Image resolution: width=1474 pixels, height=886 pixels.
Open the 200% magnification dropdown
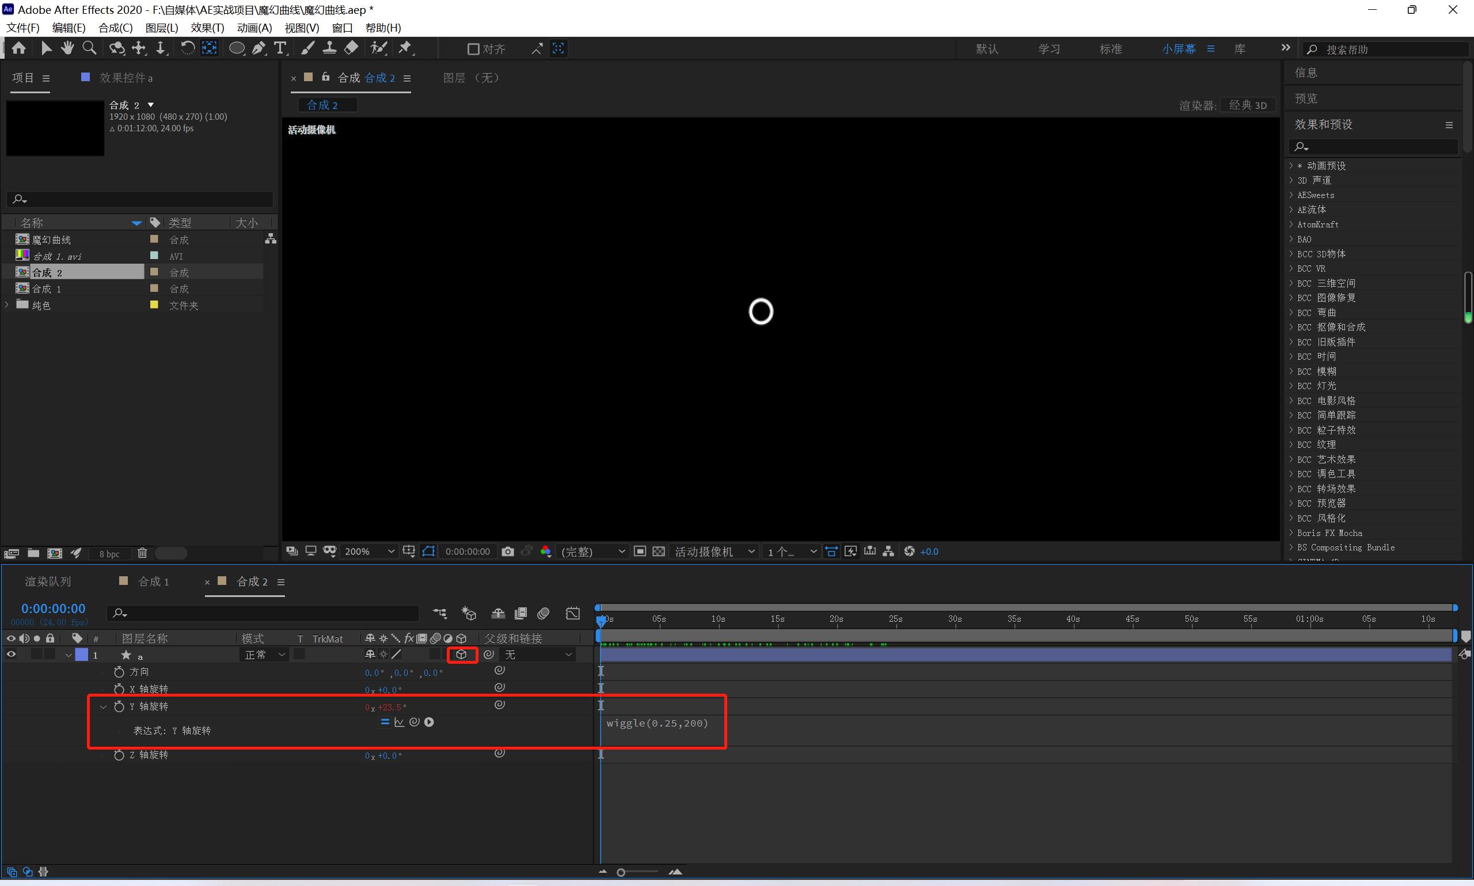tap(370, 552)
